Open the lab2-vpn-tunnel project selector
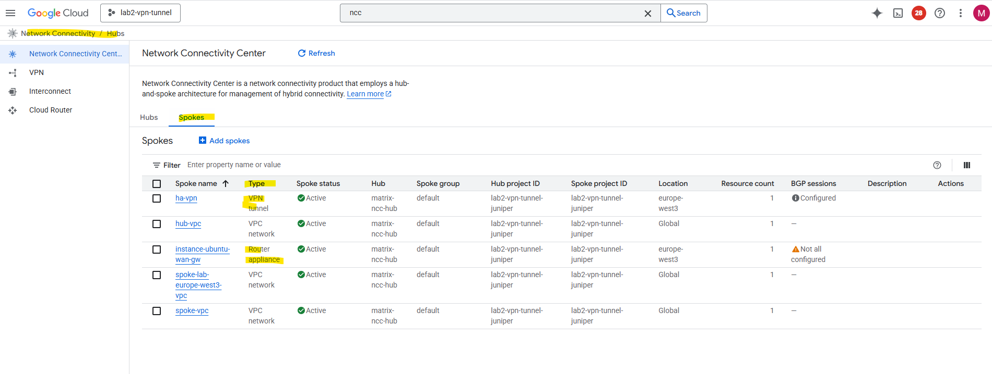This screenshot has height=374, width=992. point(140,13)
